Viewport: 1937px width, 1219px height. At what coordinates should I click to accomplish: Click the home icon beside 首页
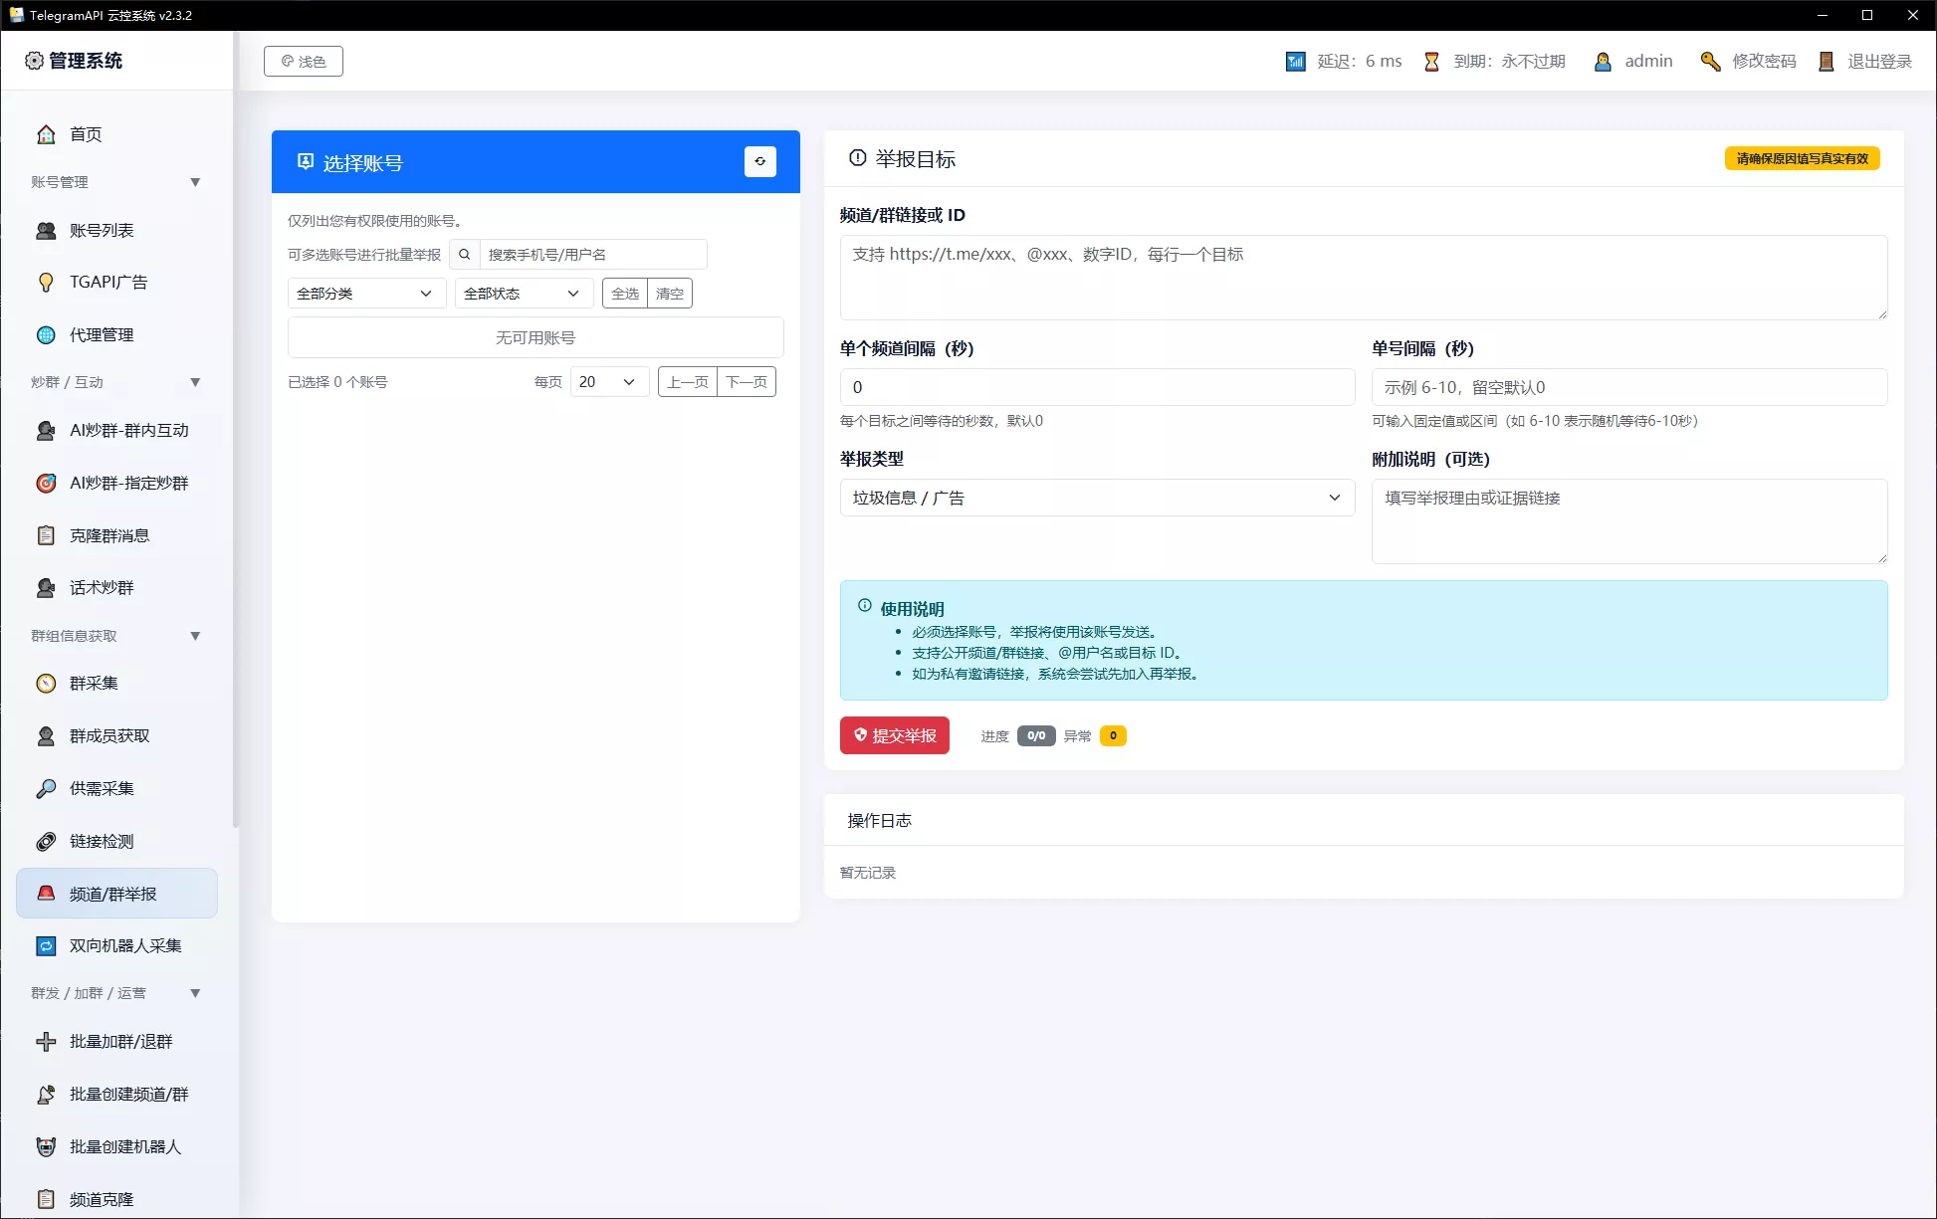click(46, 134)
